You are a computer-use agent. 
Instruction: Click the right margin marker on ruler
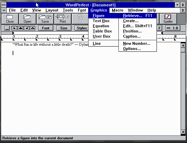pos(162,33)
